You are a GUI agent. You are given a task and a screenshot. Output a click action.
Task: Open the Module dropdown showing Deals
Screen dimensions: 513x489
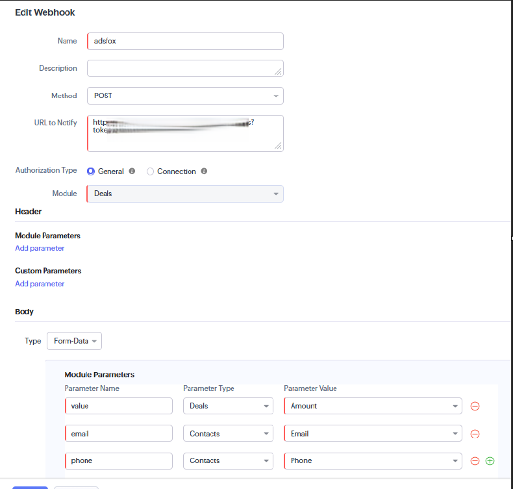[x=185, y=194]
